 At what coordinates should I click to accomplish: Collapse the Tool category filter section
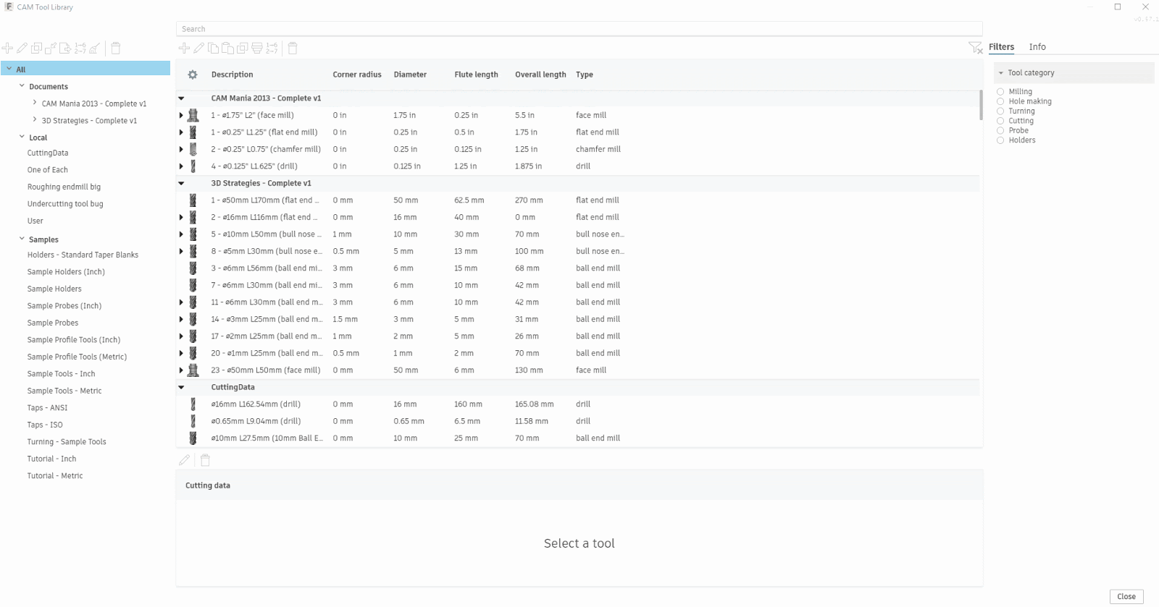(x=1000, y=73)
